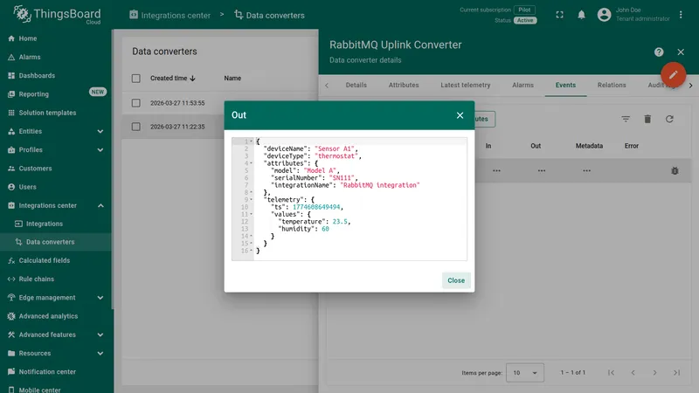Viewport: 699px width, 393px height.
Task: Open items per page dropdown
Action: pos(525,373)
